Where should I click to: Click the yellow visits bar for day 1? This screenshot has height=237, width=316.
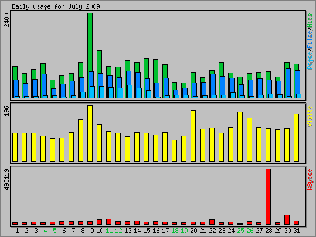click(15, 147)
